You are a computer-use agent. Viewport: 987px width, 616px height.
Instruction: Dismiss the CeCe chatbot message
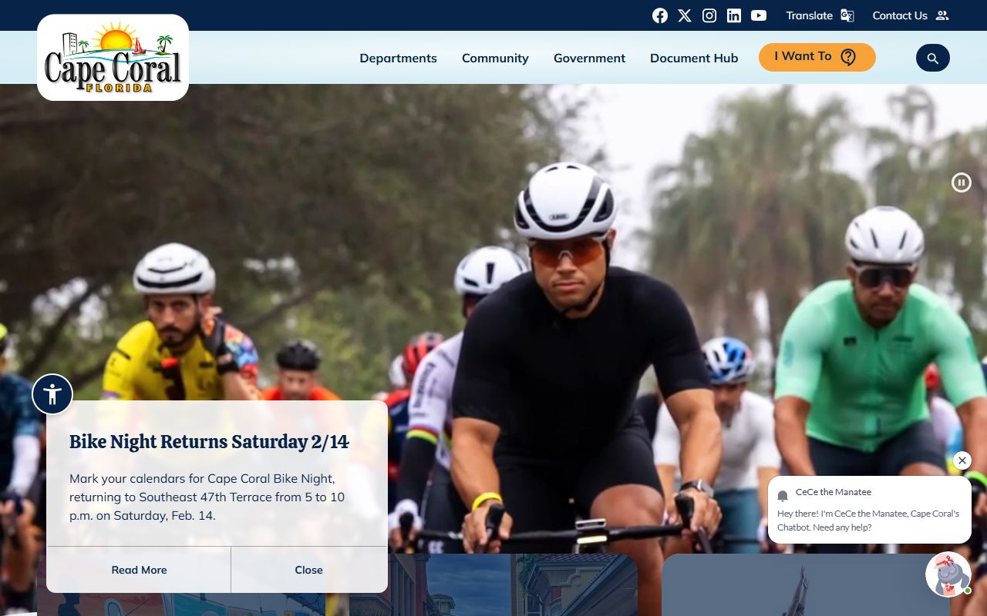[x=962, y=460]
